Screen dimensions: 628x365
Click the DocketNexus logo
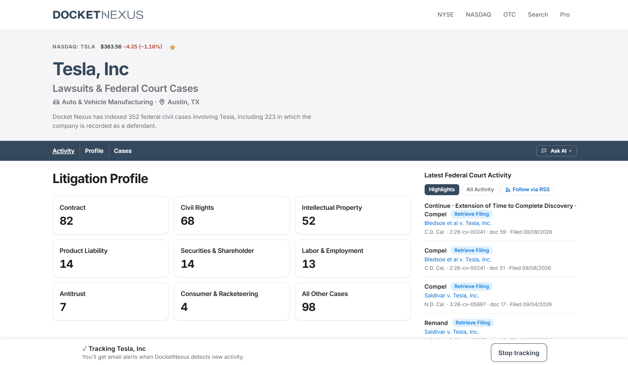click(98, 15)
